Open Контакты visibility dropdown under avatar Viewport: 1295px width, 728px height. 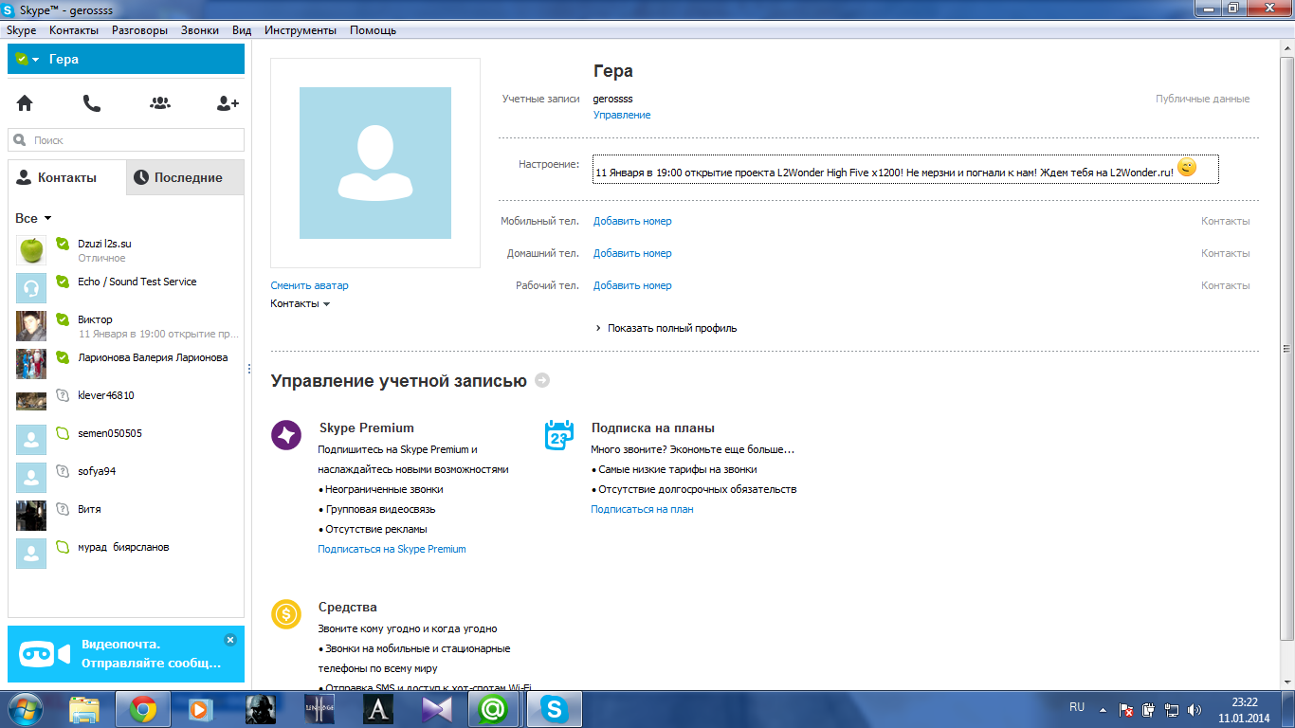point(301,303)
